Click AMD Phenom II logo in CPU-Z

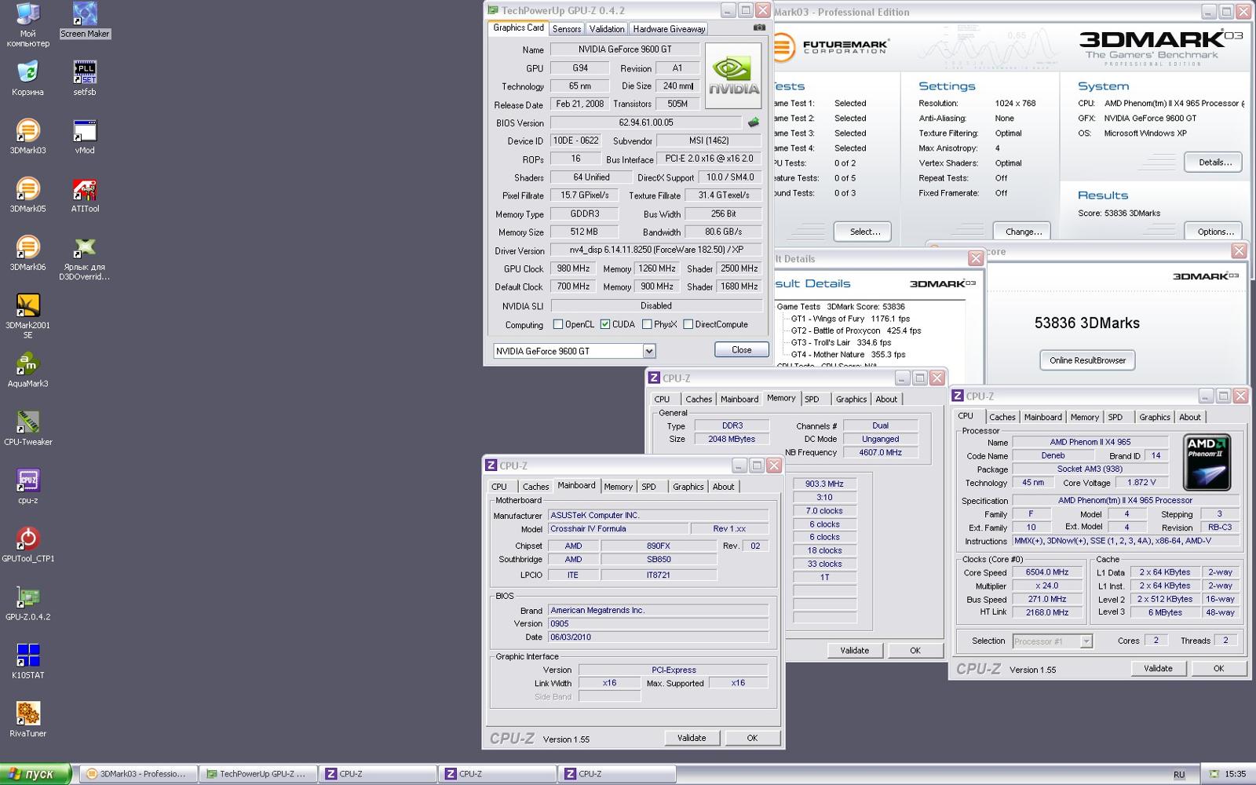(x=1207, y=462)
